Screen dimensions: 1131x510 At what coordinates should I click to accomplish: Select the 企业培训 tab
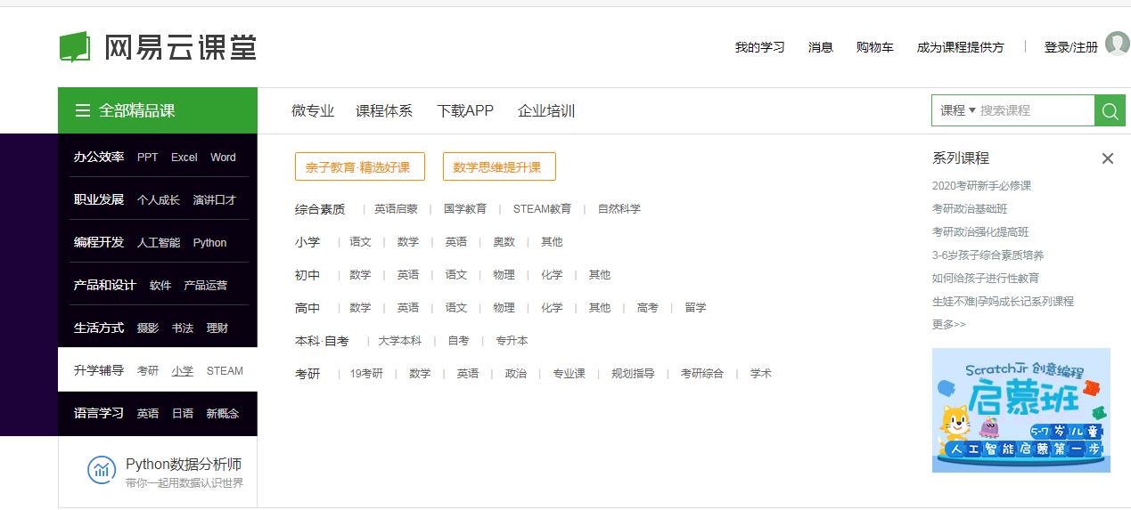[546, 110]
